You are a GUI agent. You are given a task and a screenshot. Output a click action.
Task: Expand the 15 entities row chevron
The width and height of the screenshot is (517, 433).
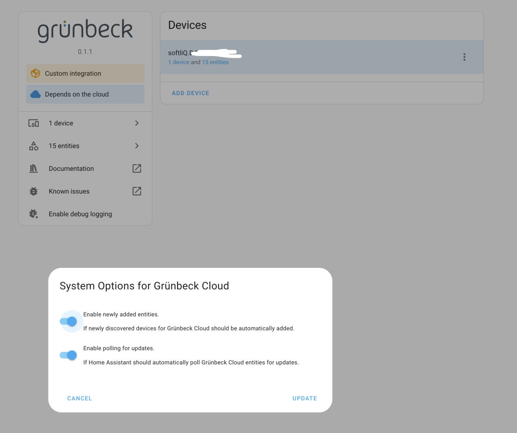coord(137,146)
